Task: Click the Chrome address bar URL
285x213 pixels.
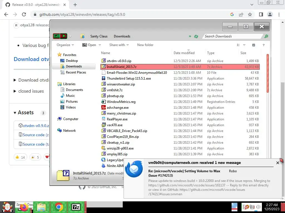Action: click(82, 14)
